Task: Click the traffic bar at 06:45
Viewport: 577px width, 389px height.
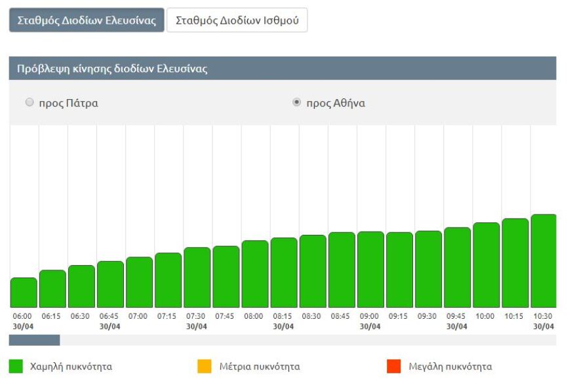Action: point(110,285)
